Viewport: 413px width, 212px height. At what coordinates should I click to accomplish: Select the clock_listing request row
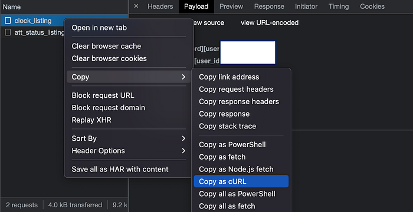pyautogui.click(x=64, y=21)
